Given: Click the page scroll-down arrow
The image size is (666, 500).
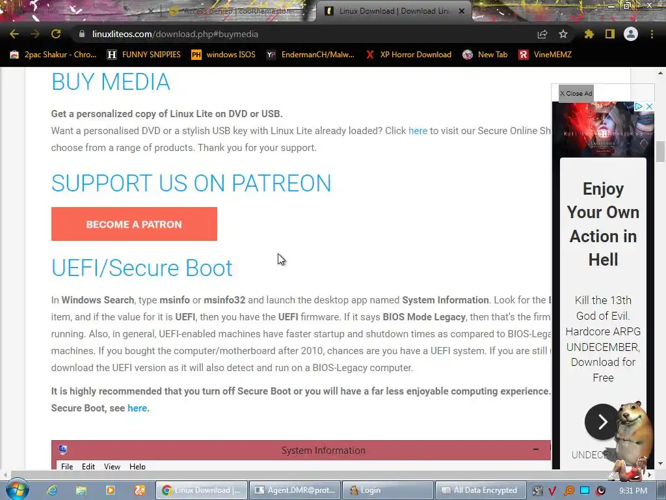Looking at the screenshot, I should [660, 464].
